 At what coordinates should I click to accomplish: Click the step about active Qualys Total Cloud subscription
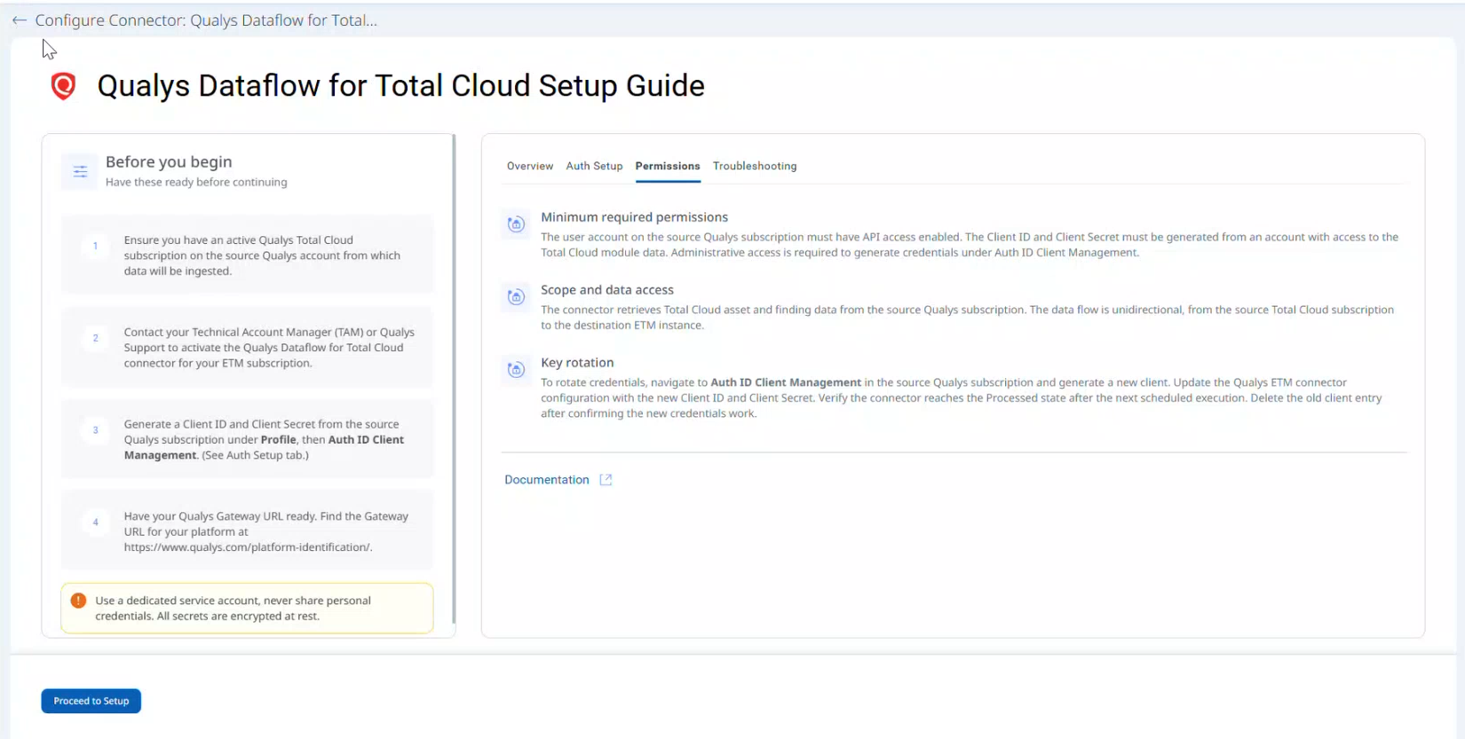(247, 255)
